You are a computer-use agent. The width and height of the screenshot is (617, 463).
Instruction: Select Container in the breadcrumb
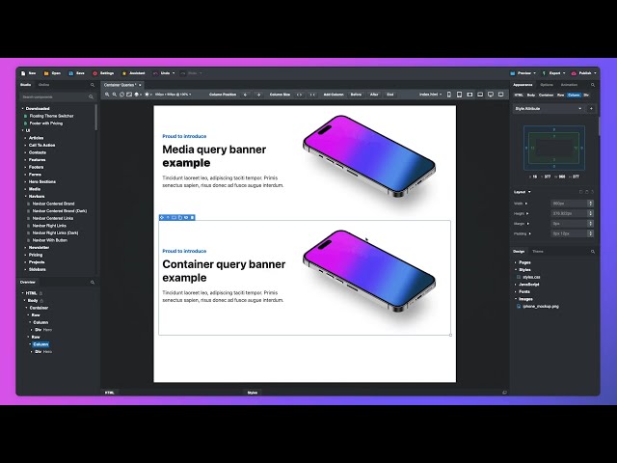tap(546, 95)
